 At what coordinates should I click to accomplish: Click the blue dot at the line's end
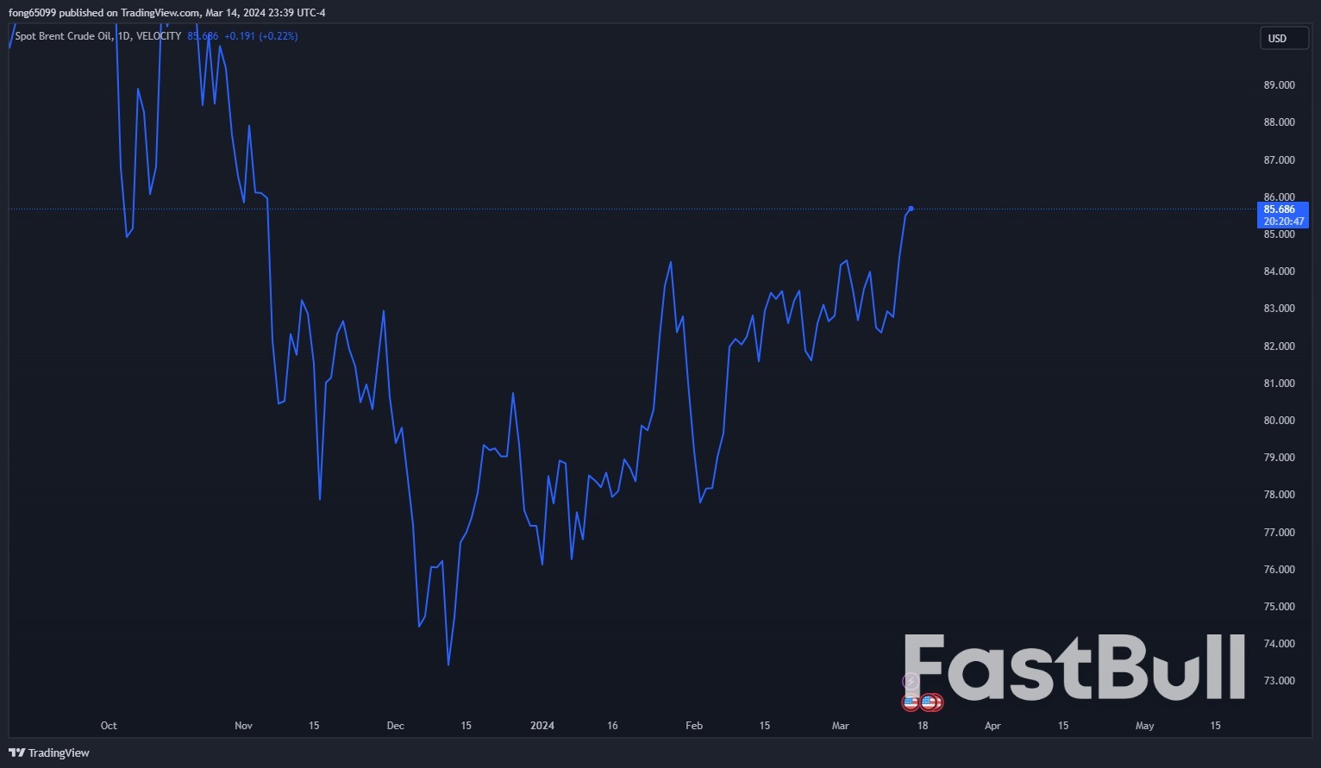click(911, 209)
